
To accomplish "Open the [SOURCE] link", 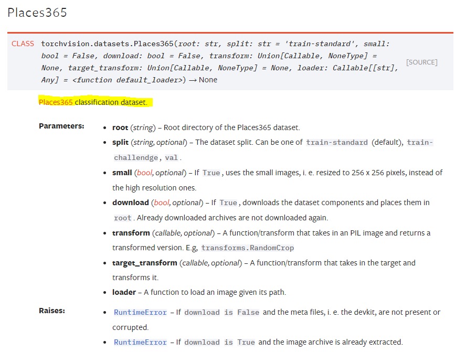I will pos(421,62).
